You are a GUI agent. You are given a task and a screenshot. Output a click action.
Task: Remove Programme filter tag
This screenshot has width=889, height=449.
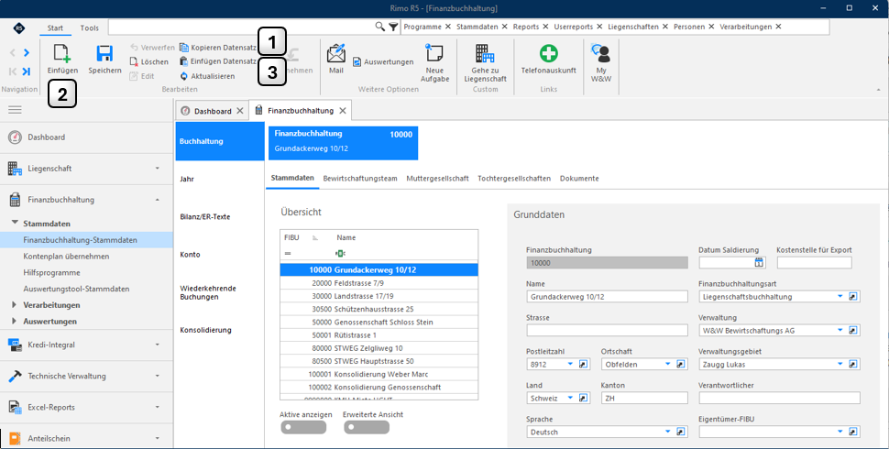coord(448,27)
